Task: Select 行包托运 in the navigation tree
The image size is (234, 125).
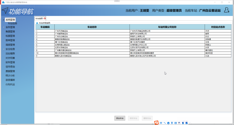Action: click(10, 84)
